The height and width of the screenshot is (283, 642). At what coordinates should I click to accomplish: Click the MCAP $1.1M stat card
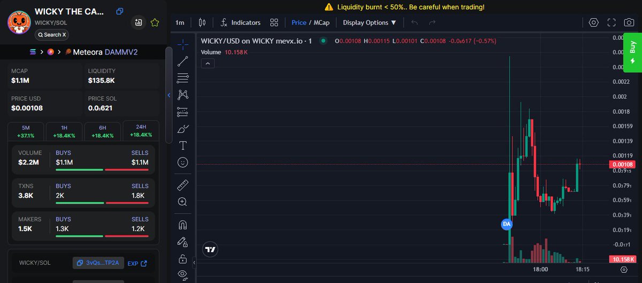coord(45,76)
